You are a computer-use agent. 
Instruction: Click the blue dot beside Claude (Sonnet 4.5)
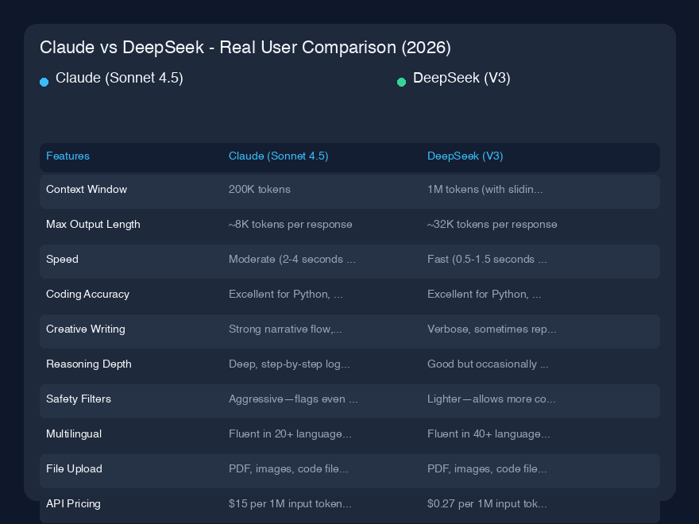tap(44, 82)
